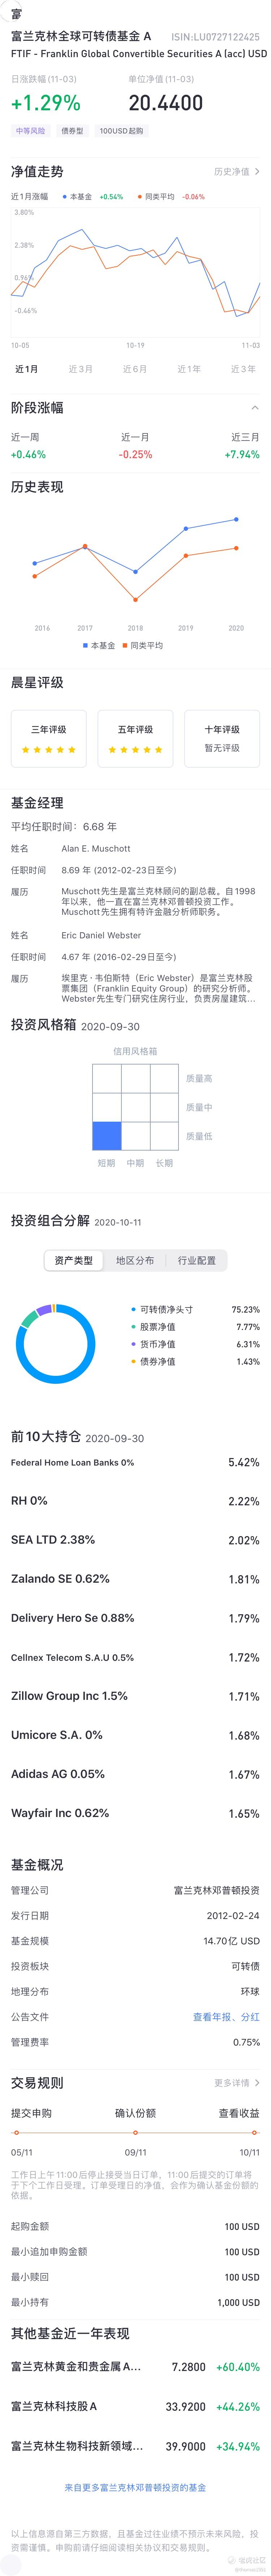This screenshot has width=271, height=2576.
Task: Click the highlighted blue style box cell
Action: [107, 1137]
